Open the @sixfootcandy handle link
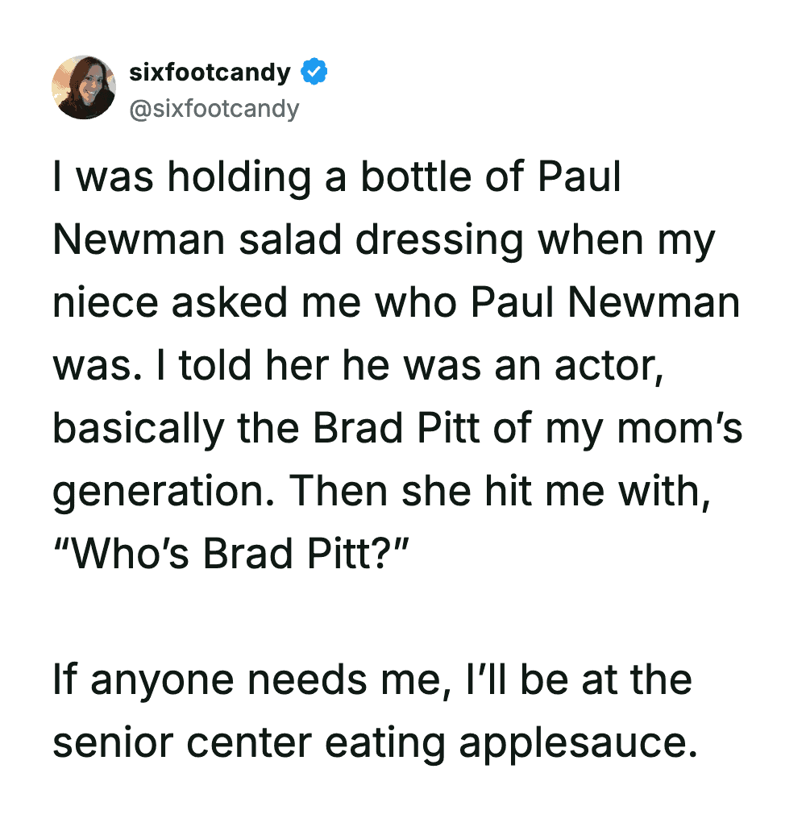Screen dimensions: 806x827 coord(214,107)
